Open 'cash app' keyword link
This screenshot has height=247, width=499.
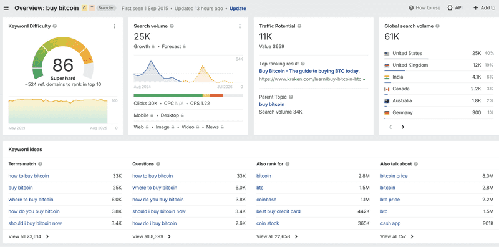(390, 223)
